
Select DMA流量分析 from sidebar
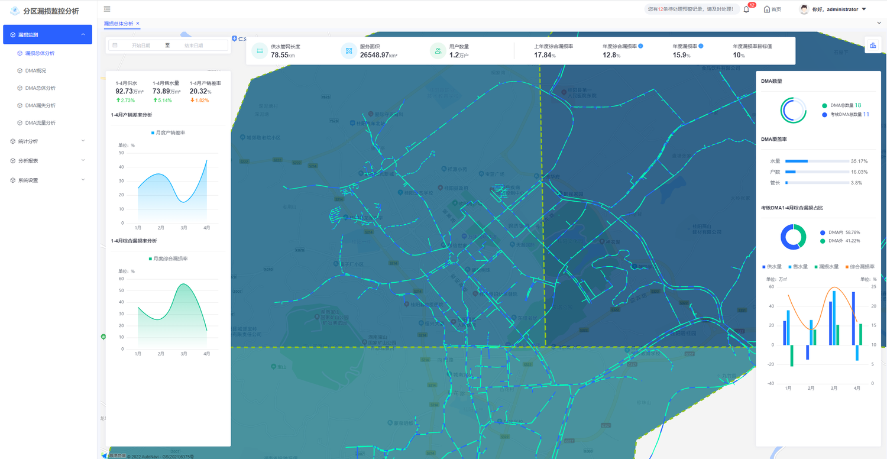[40, 123]
